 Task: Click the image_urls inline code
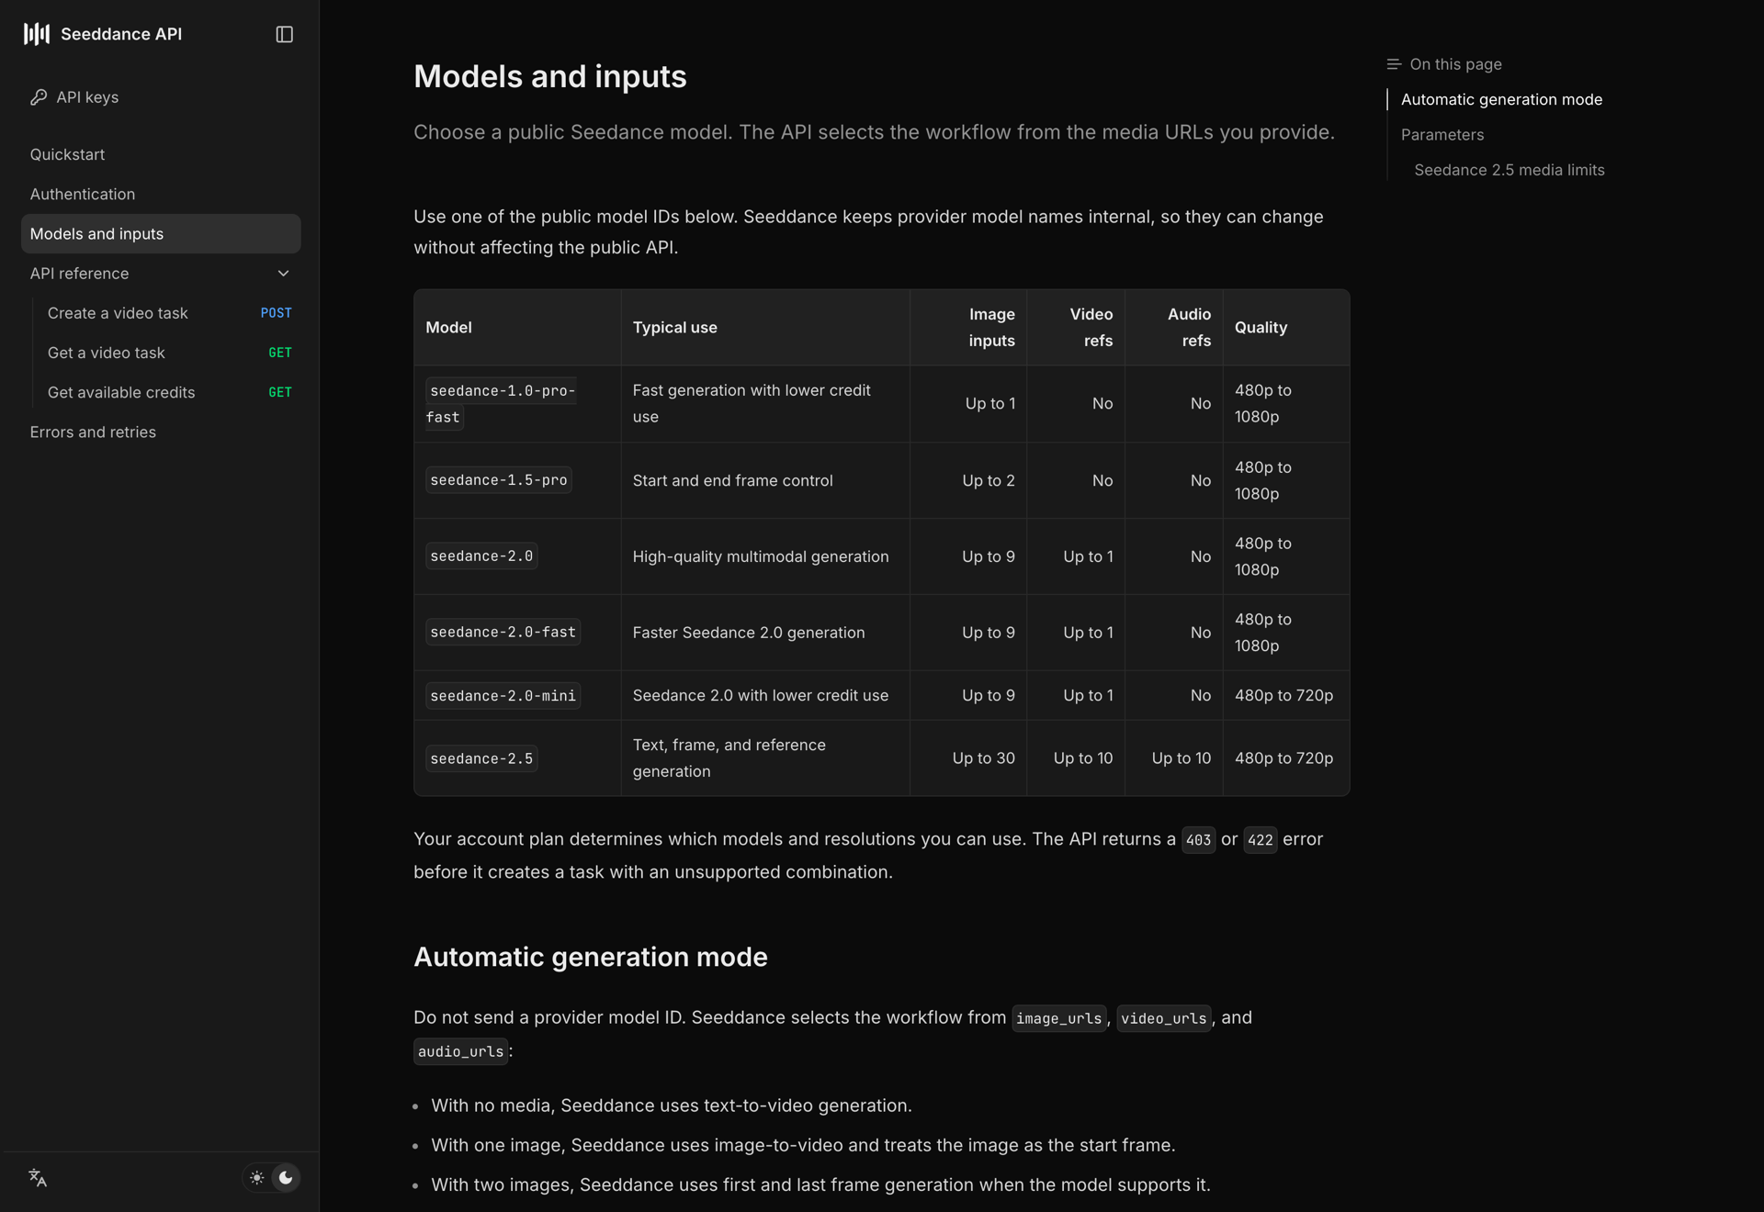(x=1058, y=1019)
